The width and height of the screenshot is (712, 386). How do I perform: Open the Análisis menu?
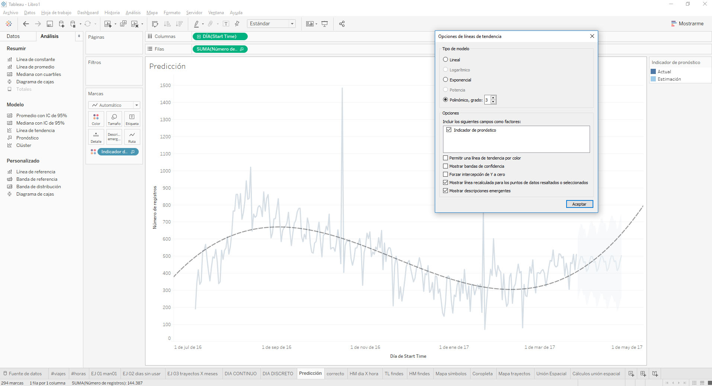point(133,12)
